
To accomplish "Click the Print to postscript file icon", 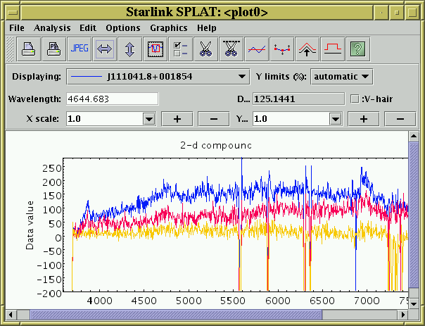I will tap(53, 49).
